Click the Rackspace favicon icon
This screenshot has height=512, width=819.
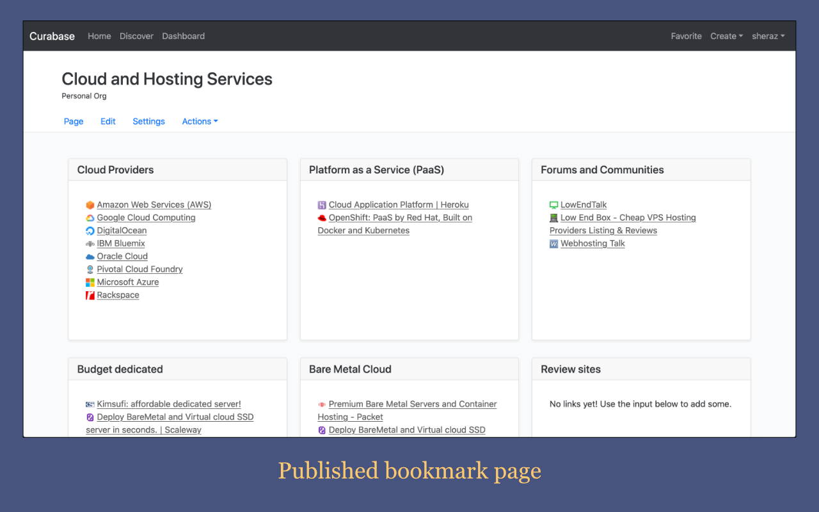pos(90,295)
